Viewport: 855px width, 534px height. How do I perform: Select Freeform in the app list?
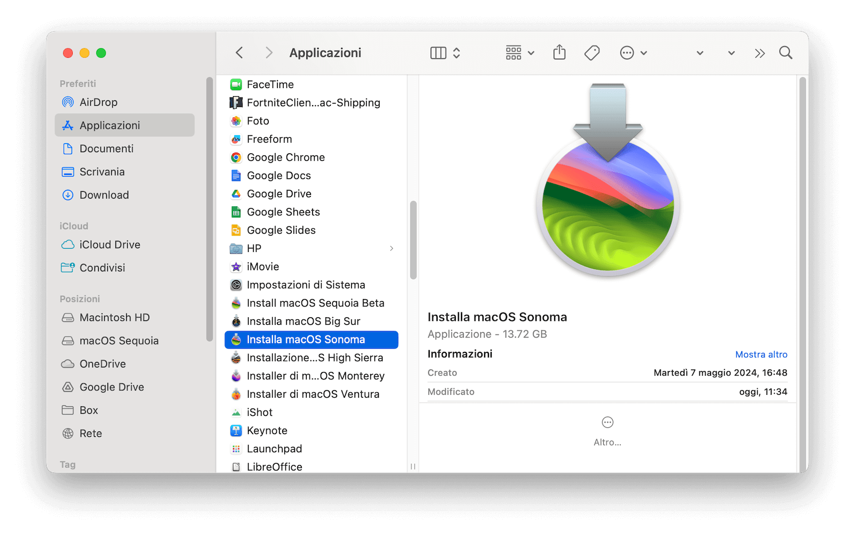312,139
